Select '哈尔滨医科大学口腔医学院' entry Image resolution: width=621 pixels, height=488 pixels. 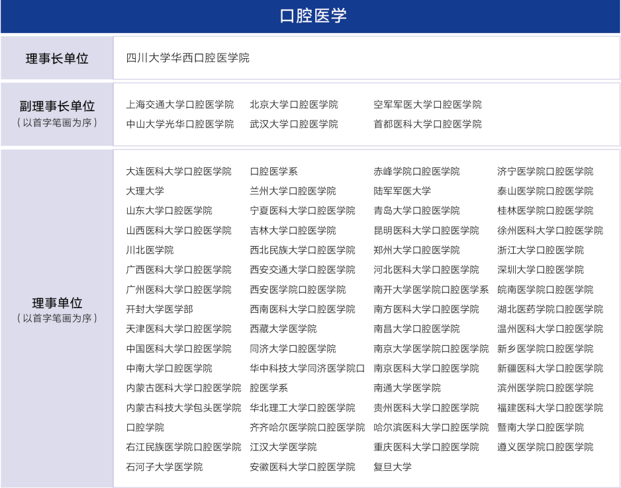tap(431, 427)
